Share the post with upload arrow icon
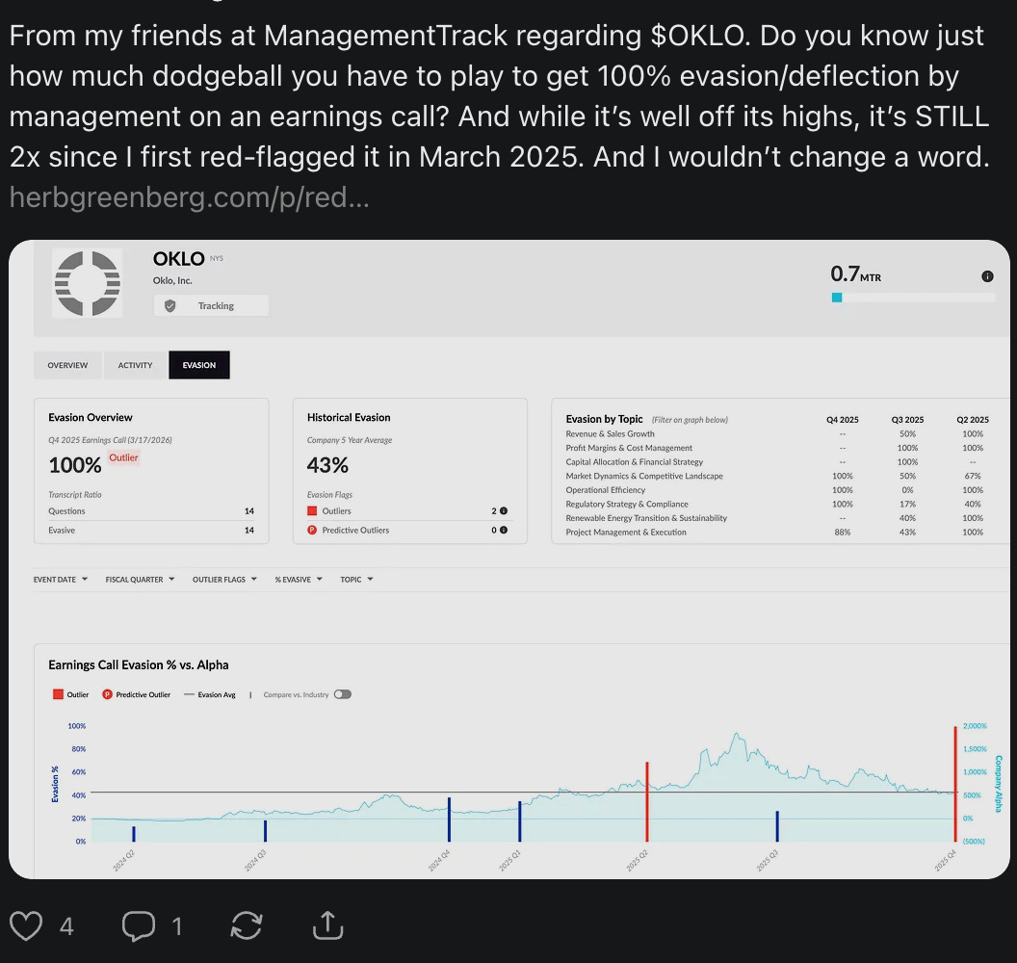The image size is (1017, 963). tap(327, 925)
